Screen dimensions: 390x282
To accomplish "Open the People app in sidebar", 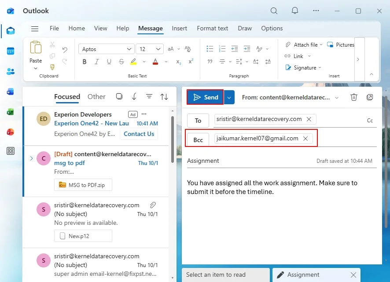I will (11, 71).
